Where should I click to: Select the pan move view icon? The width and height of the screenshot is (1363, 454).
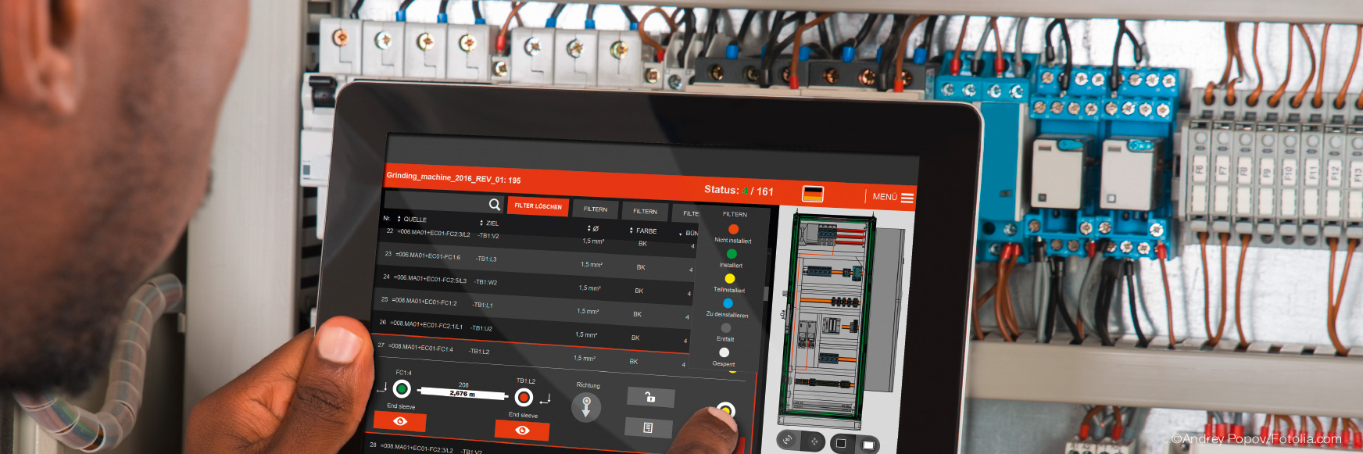[x=814, y=441]
